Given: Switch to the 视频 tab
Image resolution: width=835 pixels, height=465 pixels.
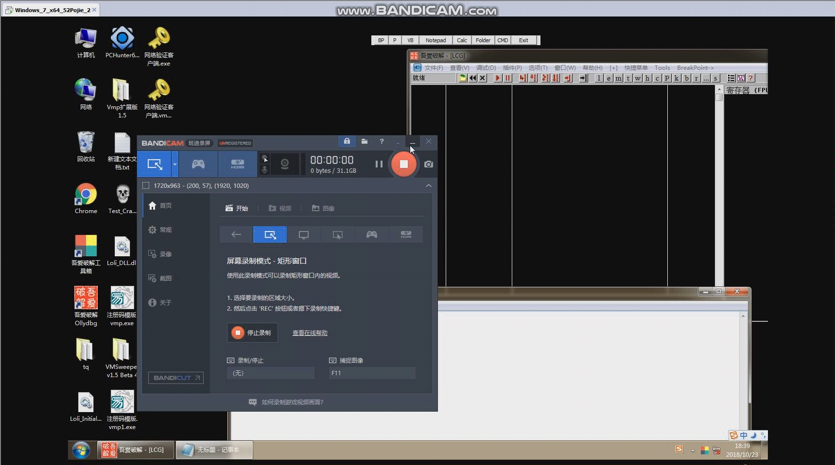Looking at the screenshot, I should click(x=280, y=208).
